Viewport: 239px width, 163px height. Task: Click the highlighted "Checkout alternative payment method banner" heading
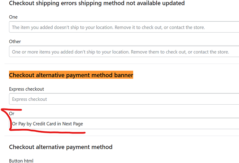tap(71, 75)
